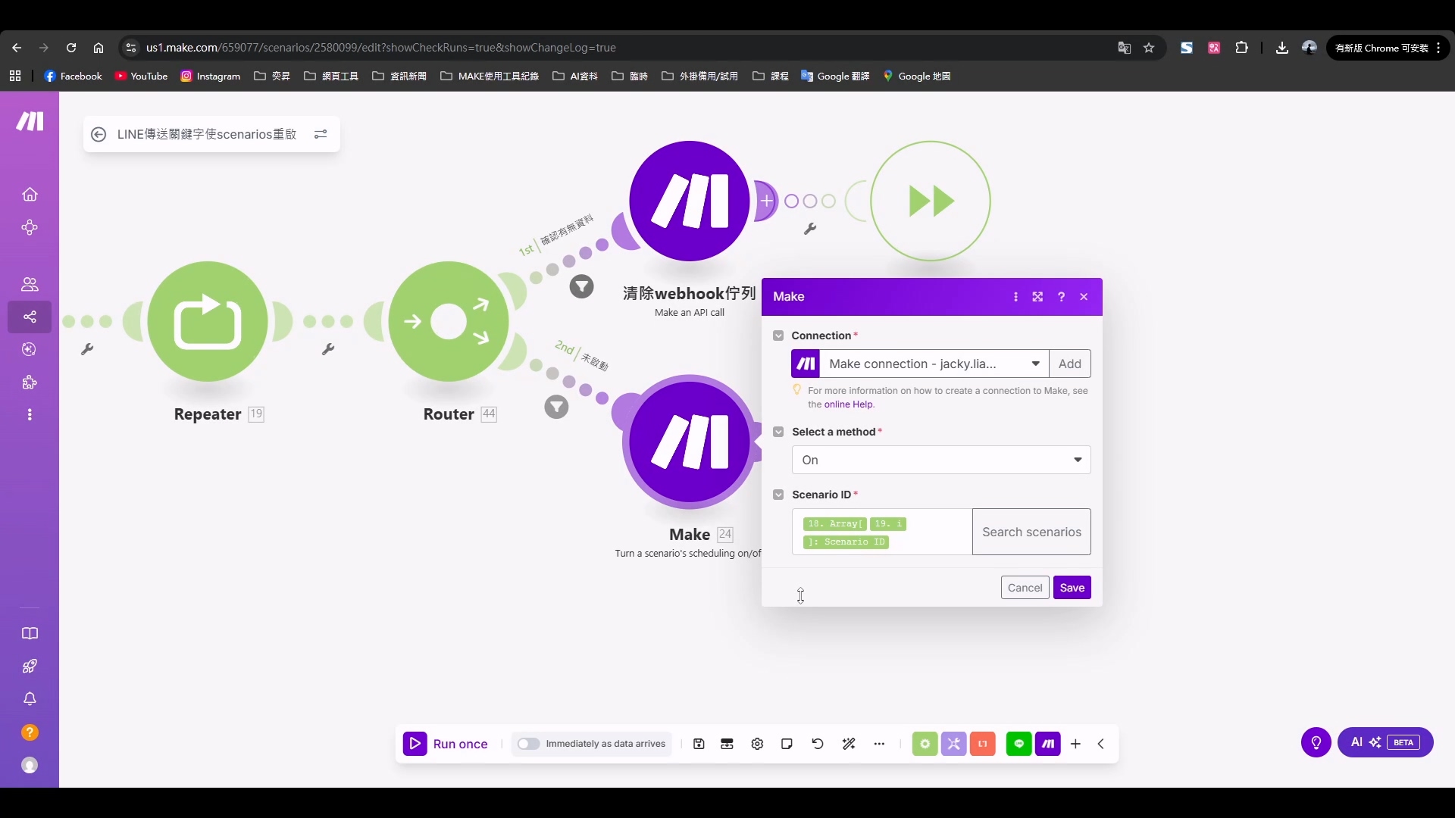
Task: Click the orange Text parser brackets icon
Action: (983, 744)
